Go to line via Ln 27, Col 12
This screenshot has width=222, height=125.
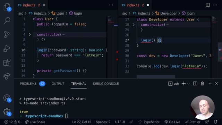pyautogui.click(x=82, y=122)
